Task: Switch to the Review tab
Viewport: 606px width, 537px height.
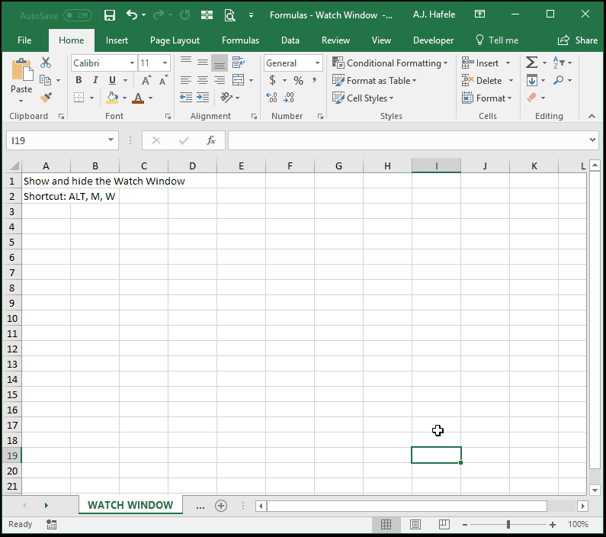Action: (335, 40)
